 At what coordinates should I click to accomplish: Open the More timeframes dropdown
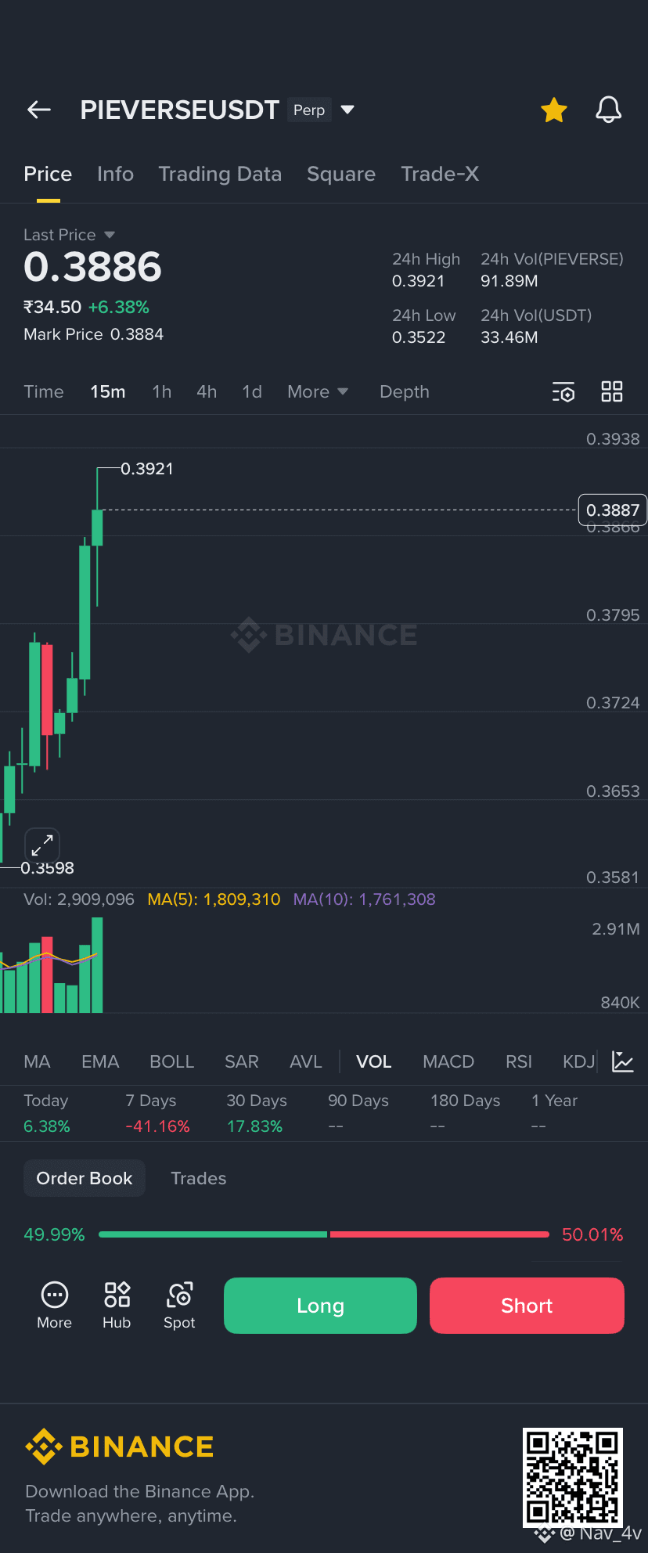[x=318, y=391]
